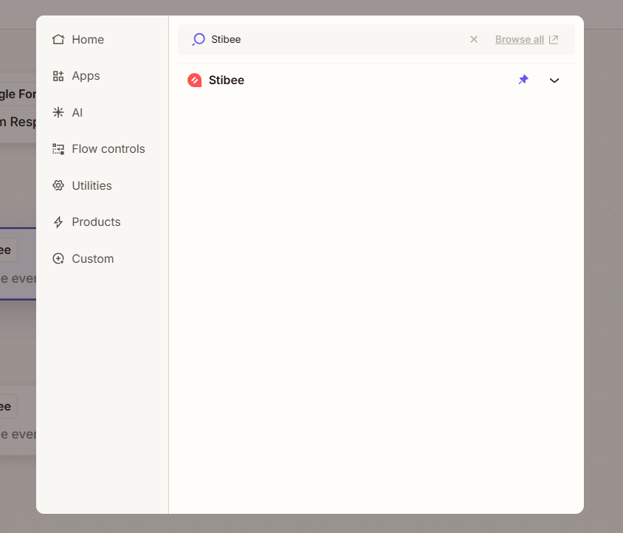Click the search magnifier icon
The height and width of the screenshot is (533, 623).
click(199, 39)
